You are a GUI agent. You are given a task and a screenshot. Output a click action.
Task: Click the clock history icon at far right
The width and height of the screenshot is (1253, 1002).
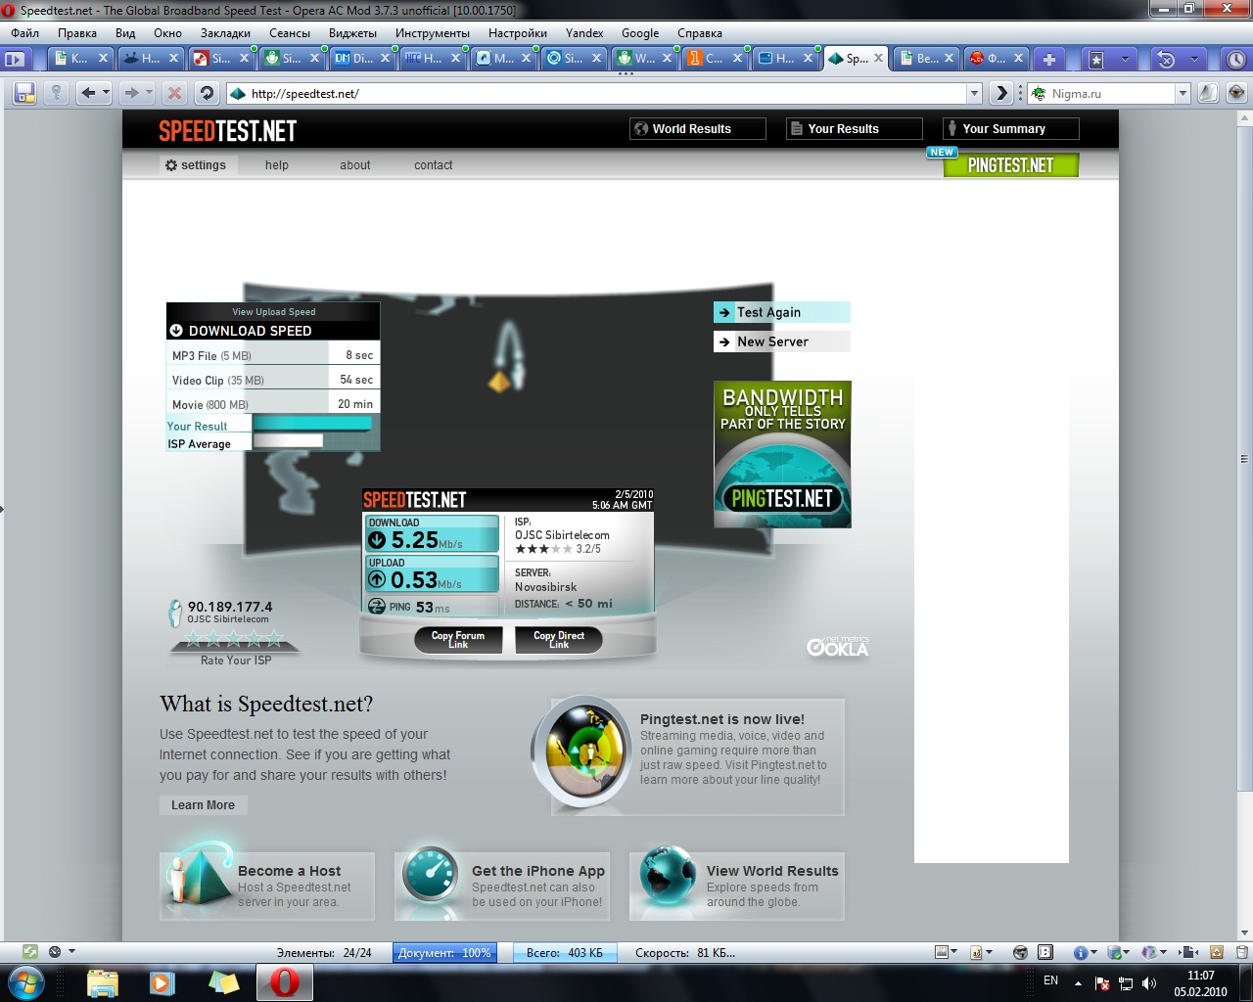pos(1236,59)
